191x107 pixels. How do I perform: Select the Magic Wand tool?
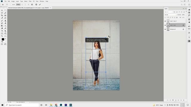5,13
